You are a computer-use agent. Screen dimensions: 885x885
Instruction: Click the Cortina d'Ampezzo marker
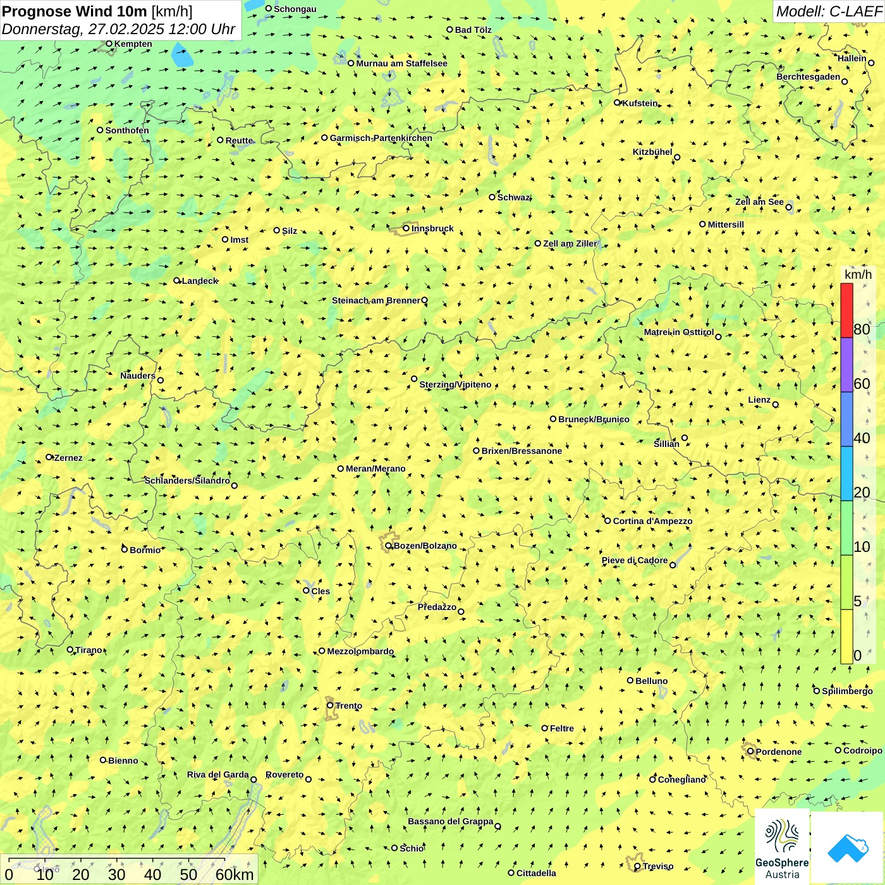click(x=608, y=521)
